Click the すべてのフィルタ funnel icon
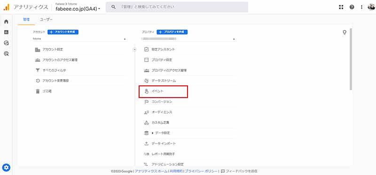Image resolution: width=376 pixels, height=175 pixels. pyautogui.click(x=38, y=70)
